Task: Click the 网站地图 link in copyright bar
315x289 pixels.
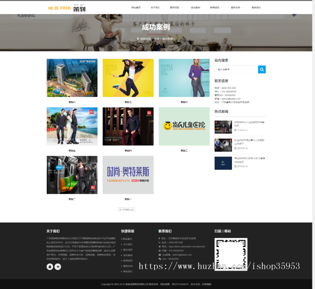Action: (165, 284)
